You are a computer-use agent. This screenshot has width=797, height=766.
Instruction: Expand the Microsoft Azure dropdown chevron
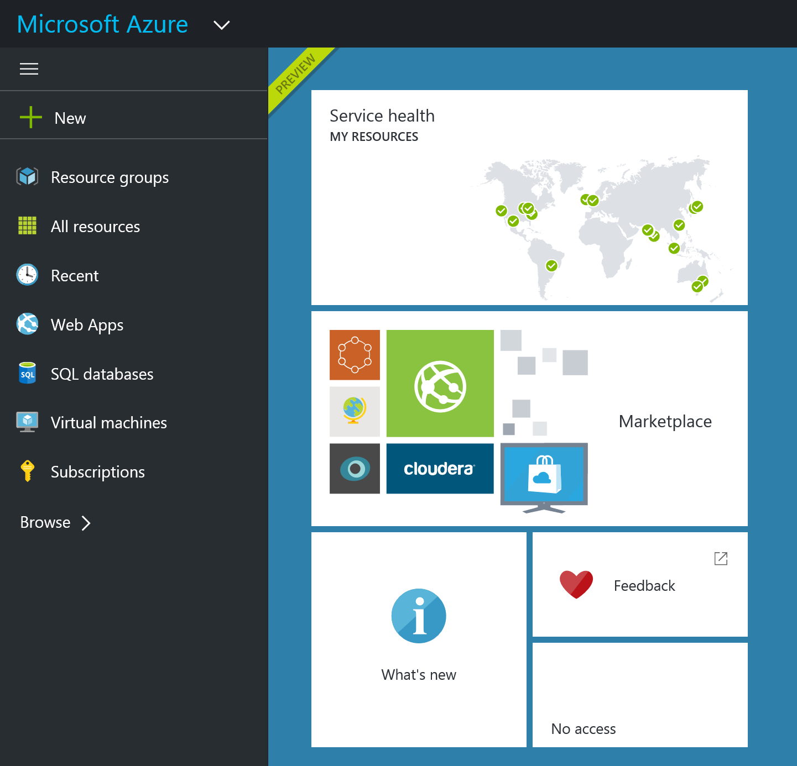[x=222, y=25]
